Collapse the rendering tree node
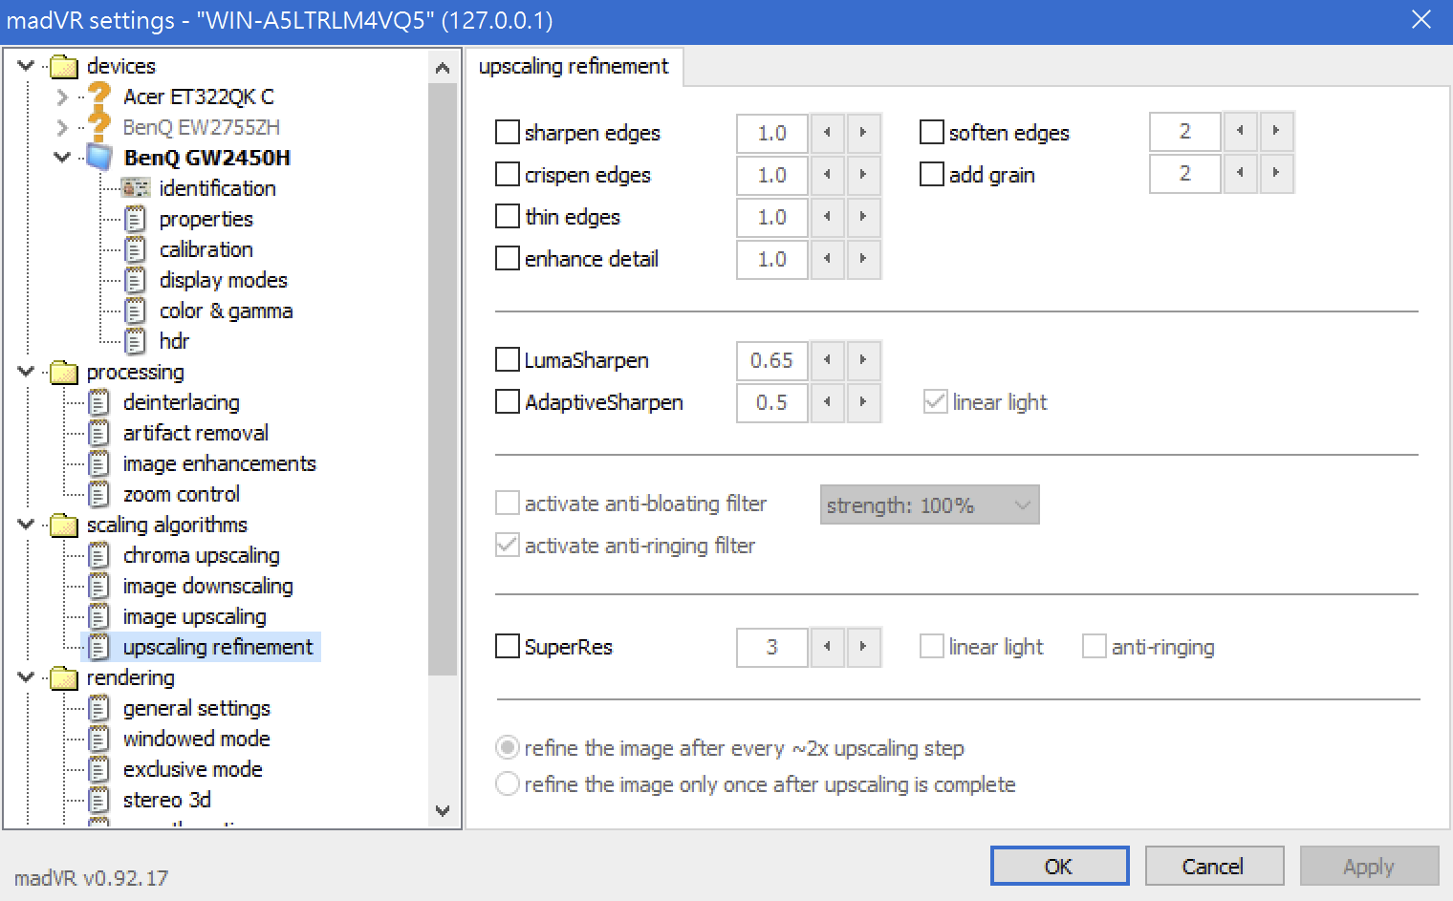This screenshot has height=901, width=1453. (x=26, y=676)
